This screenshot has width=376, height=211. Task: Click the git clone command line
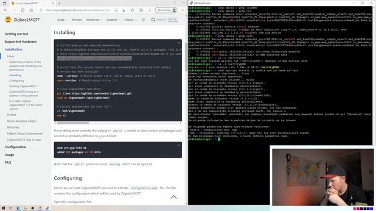pos(94,94)
